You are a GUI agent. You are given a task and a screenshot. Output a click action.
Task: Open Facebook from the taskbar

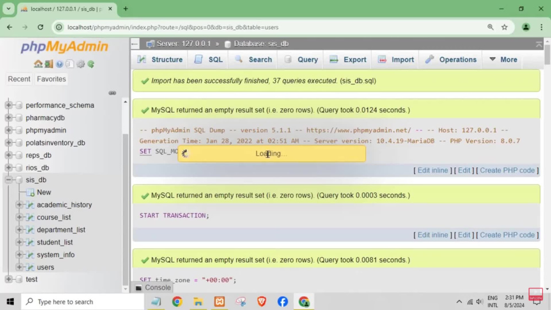(283, 302)
